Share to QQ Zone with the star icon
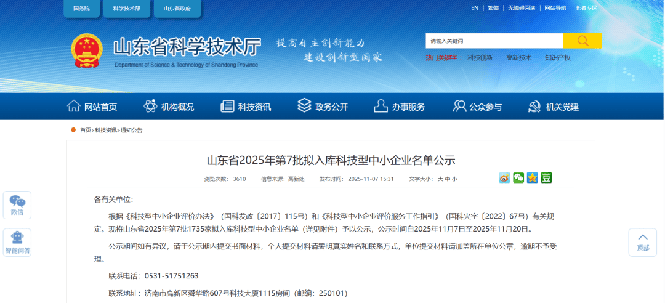The width and height of the screenshot is (665, 303). tap(532, 178)
